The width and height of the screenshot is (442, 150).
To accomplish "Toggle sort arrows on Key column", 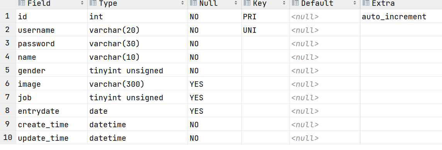I will pos(284,3).
